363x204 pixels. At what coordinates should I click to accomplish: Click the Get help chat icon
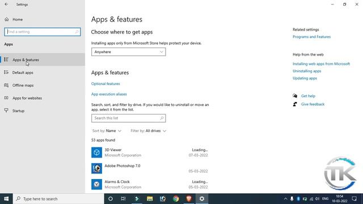[295, 96]
